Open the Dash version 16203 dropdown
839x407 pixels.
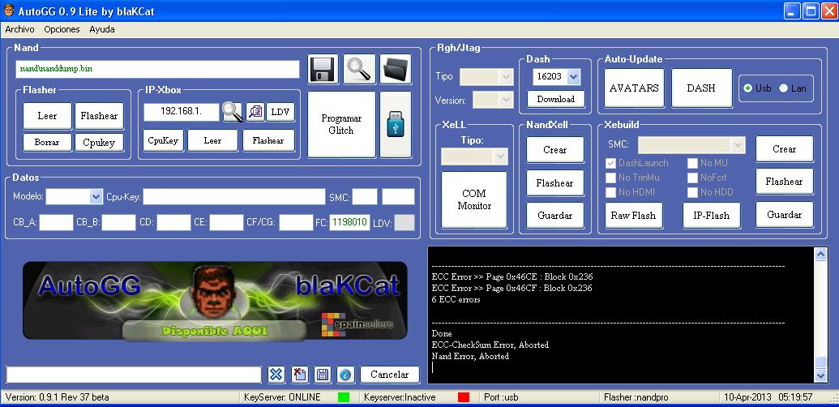574,76
